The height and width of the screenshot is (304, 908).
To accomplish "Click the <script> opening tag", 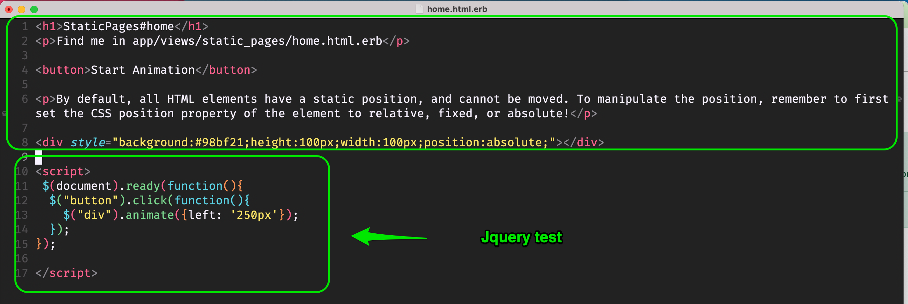I will click(63, 172).
